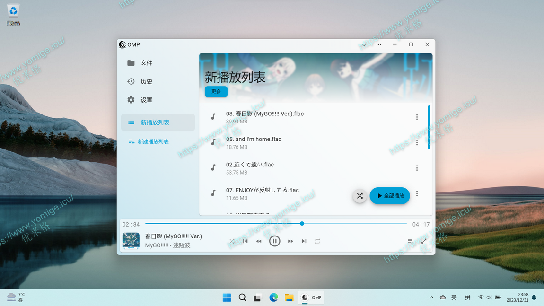The image size is (544, 306).
Task: Open the three-dot menu in the title bar
Action: (379, 45)
